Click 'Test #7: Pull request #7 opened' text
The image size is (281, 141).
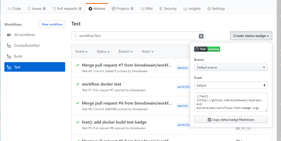114,90
